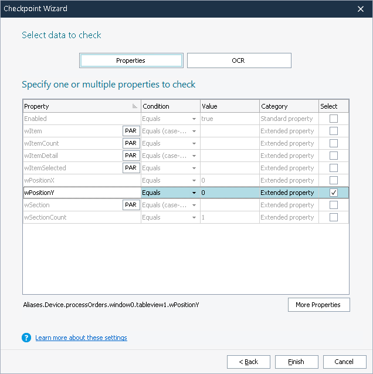The height and width of the screenshot is (374, 373).
Task: Check the wSectionCount select checkbox
Action: pos(334,217)
